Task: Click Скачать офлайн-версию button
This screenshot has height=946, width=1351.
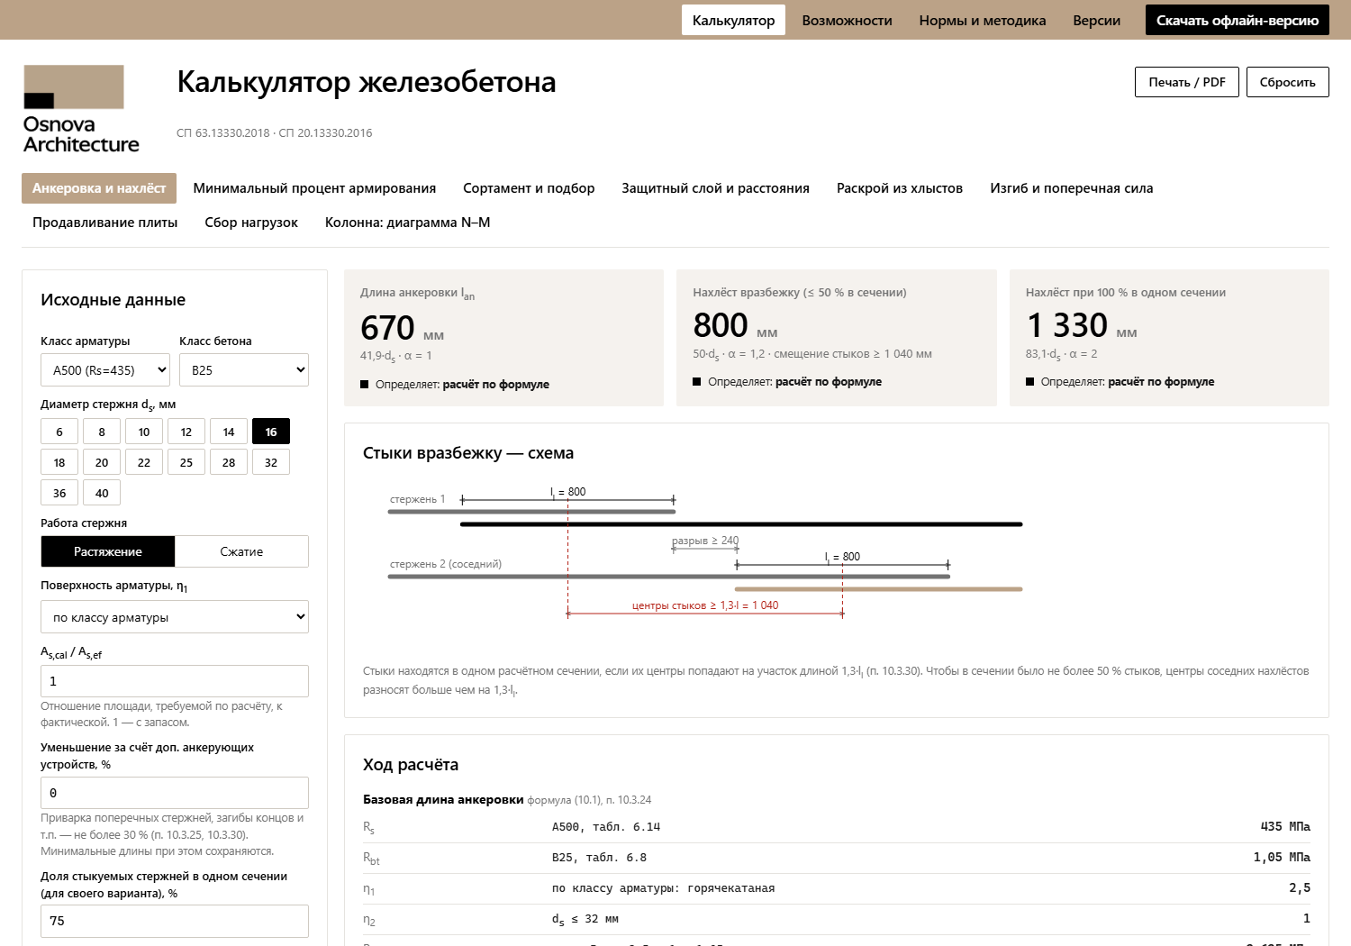Action: click(x=1237, y=20)
